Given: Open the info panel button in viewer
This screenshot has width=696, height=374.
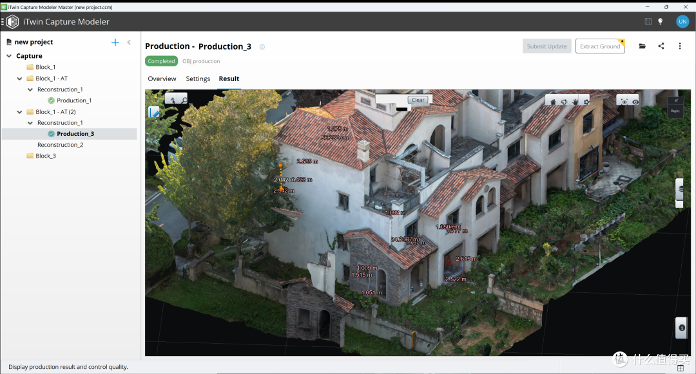Looking at the screenshot, I should [681, 328].
